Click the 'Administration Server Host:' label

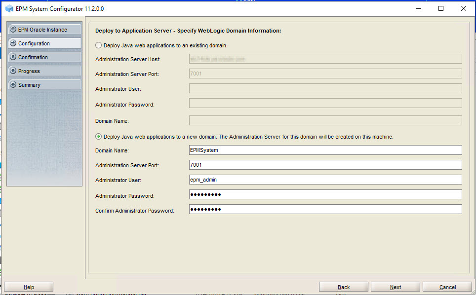click(x=128, y=59)
